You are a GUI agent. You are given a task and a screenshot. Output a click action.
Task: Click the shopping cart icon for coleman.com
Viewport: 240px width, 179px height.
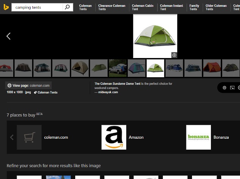(29, 137)
